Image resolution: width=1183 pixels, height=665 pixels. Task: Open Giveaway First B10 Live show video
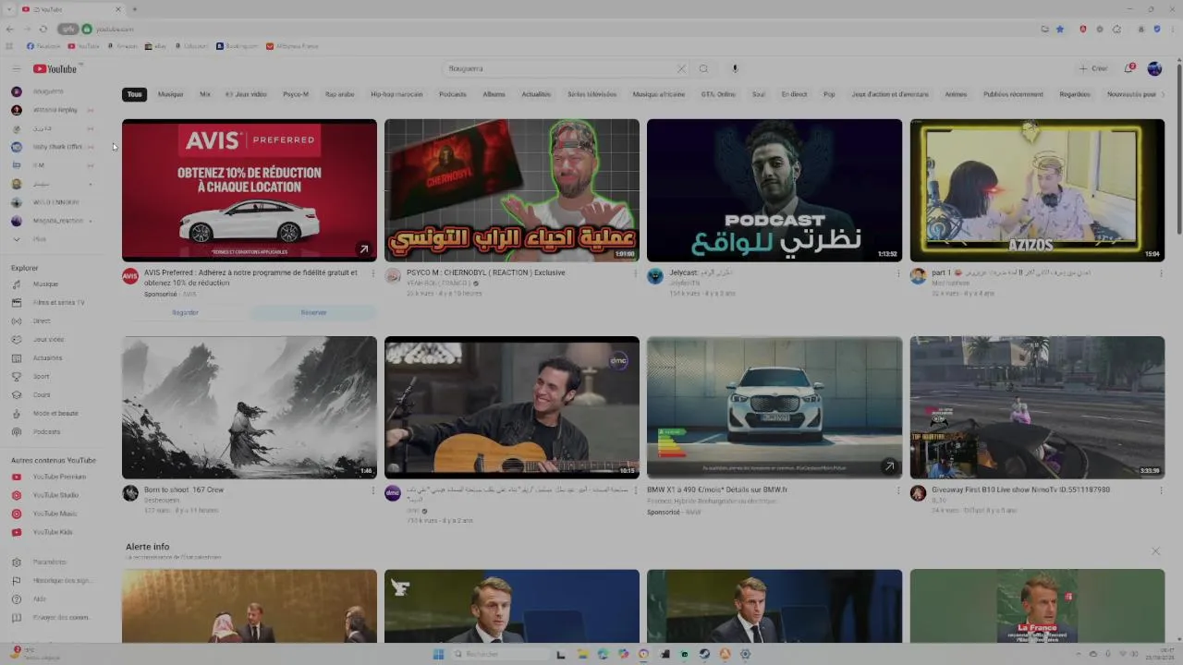click(1037, 407)
